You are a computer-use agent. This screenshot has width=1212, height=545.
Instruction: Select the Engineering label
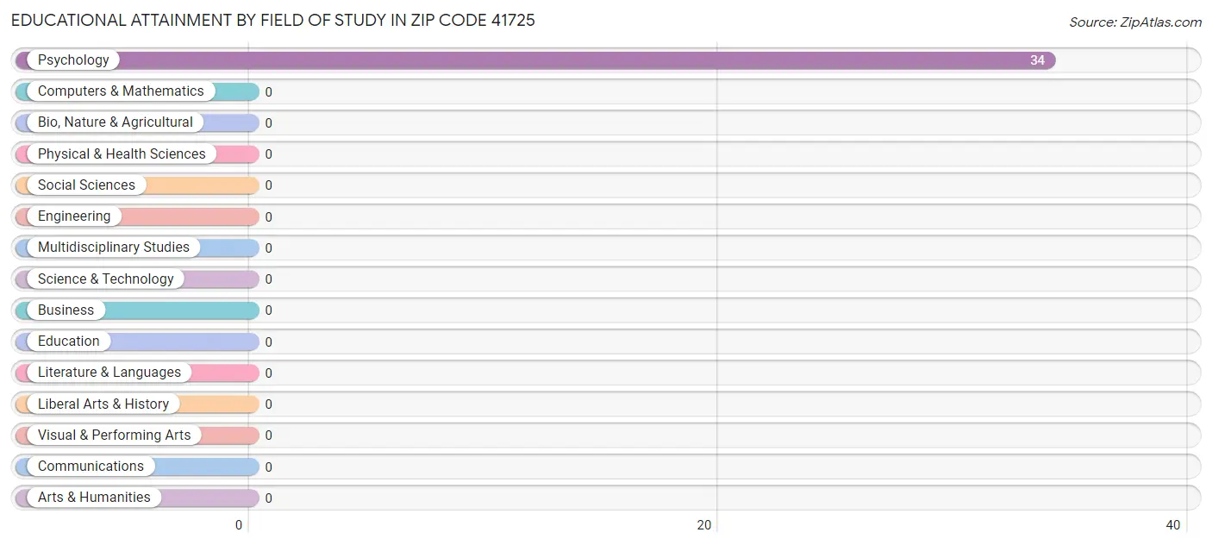pos(74,216)
